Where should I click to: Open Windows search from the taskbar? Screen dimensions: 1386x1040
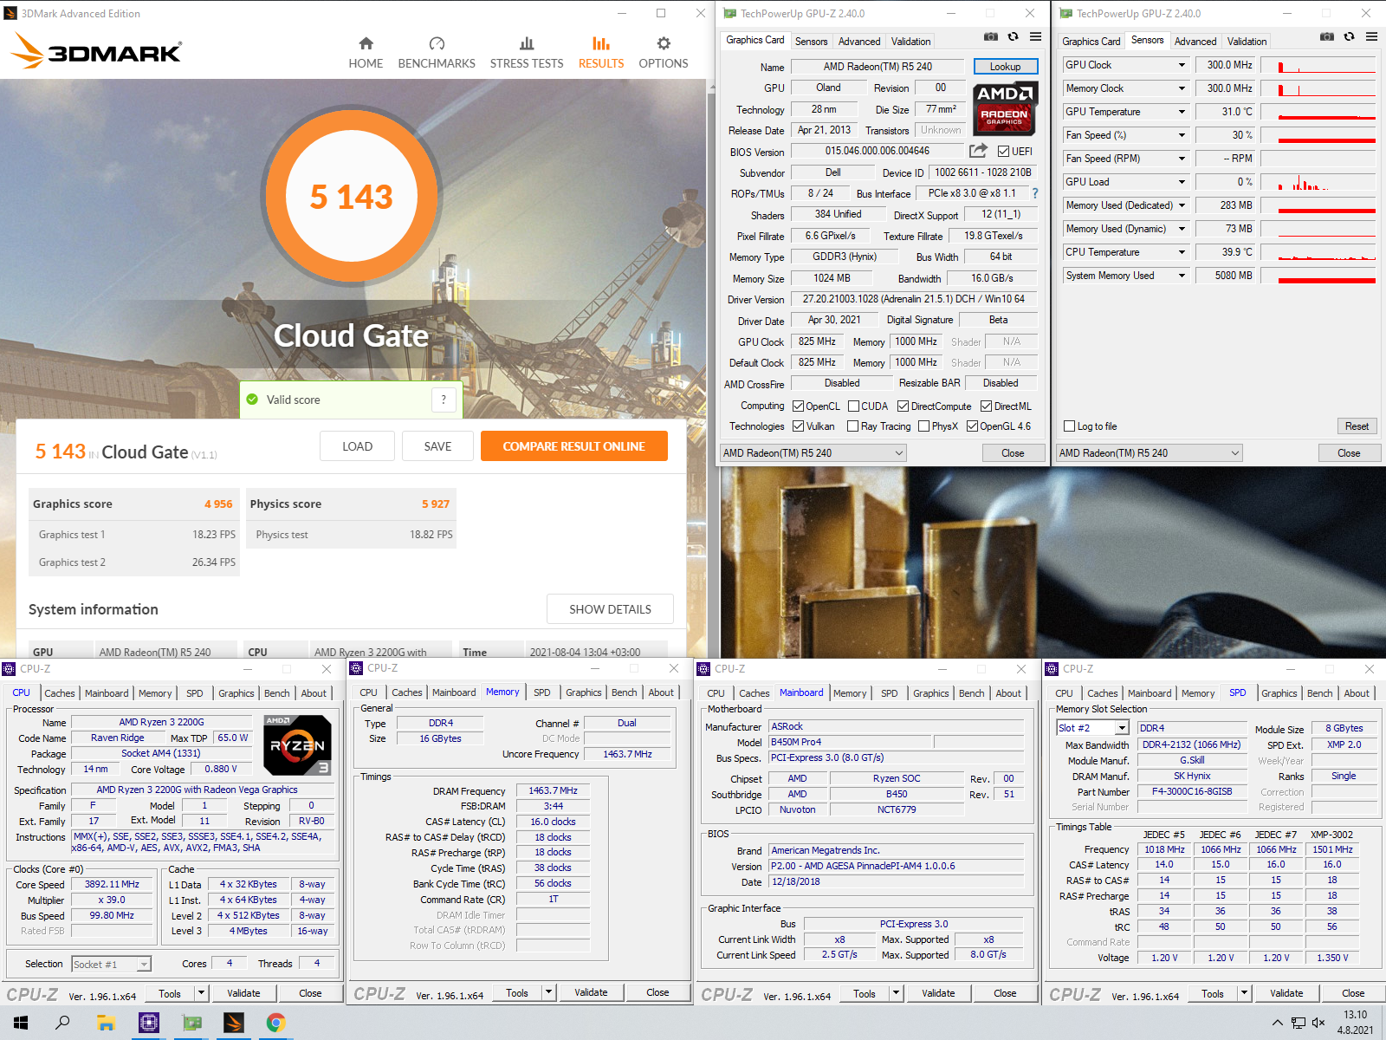tap(62, 1023)
